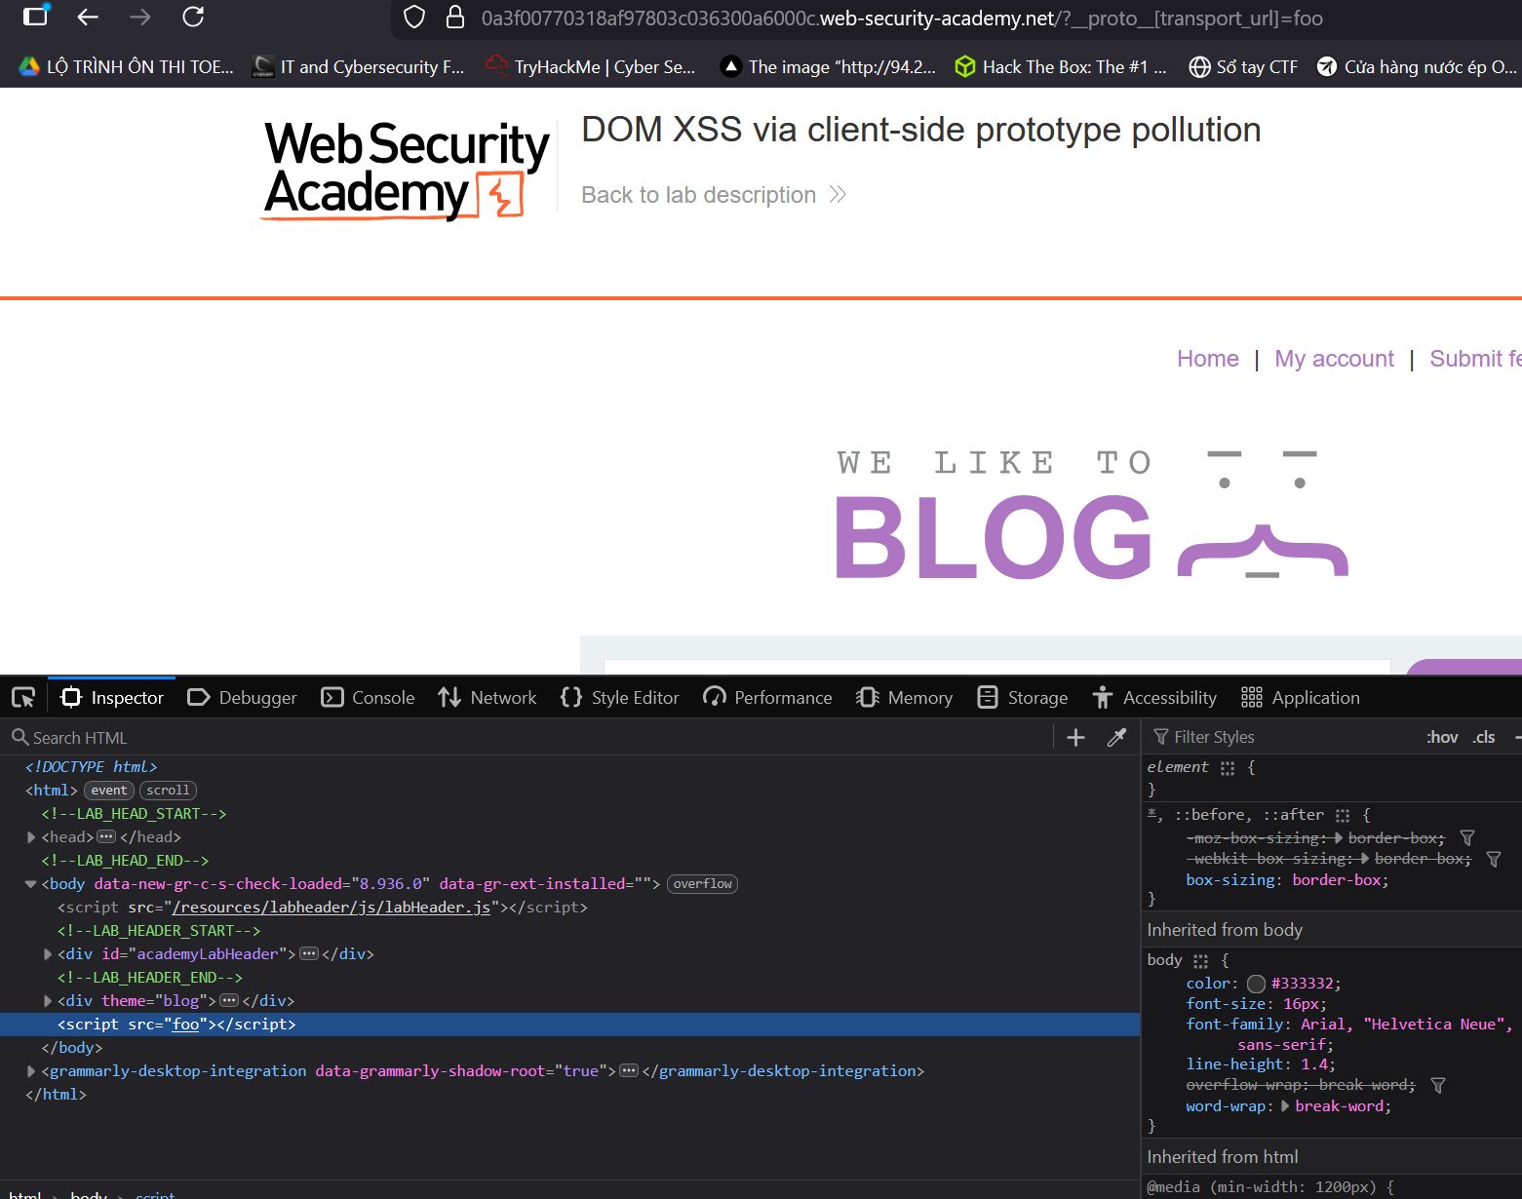The image size is (1522, 1199).
Task: Click the #333332 color swatch
Action: [1256, 984]
